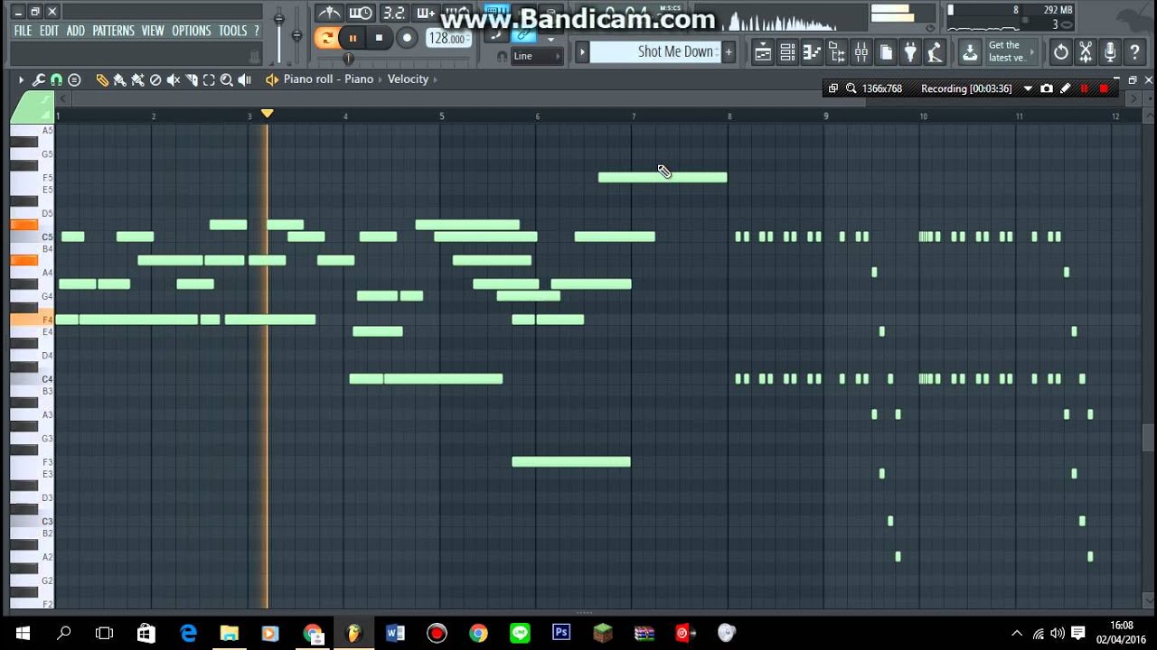Open the EDIT menu
This screenshot has width=1157, height=650.
click(x=49, y=31)
